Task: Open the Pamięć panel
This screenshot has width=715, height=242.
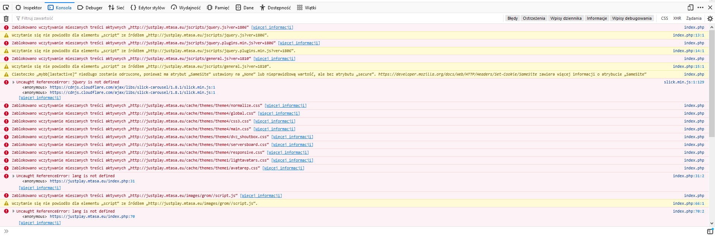Action: tap(218, 7)
